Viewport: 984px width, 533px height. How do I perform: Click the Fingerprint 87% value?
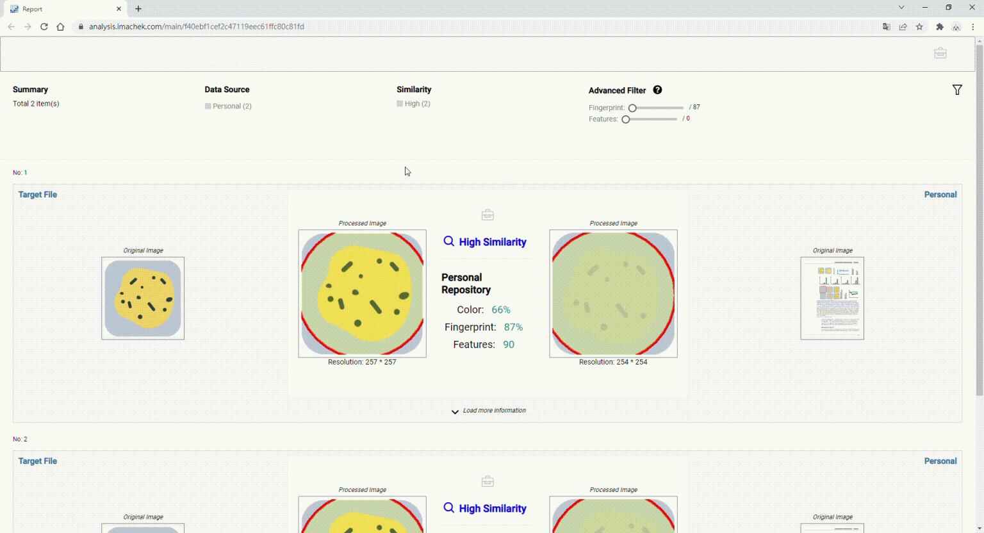click(513, 327)
